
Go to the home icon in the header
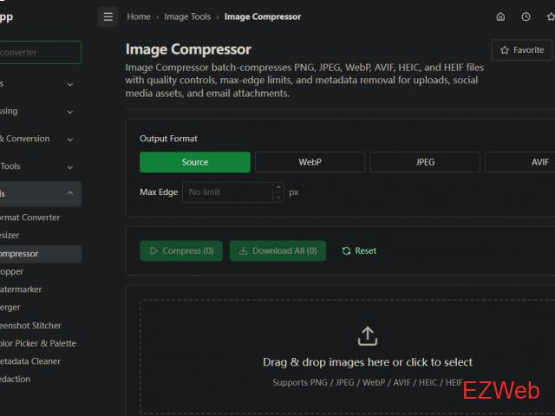click(x=500, y=16)
